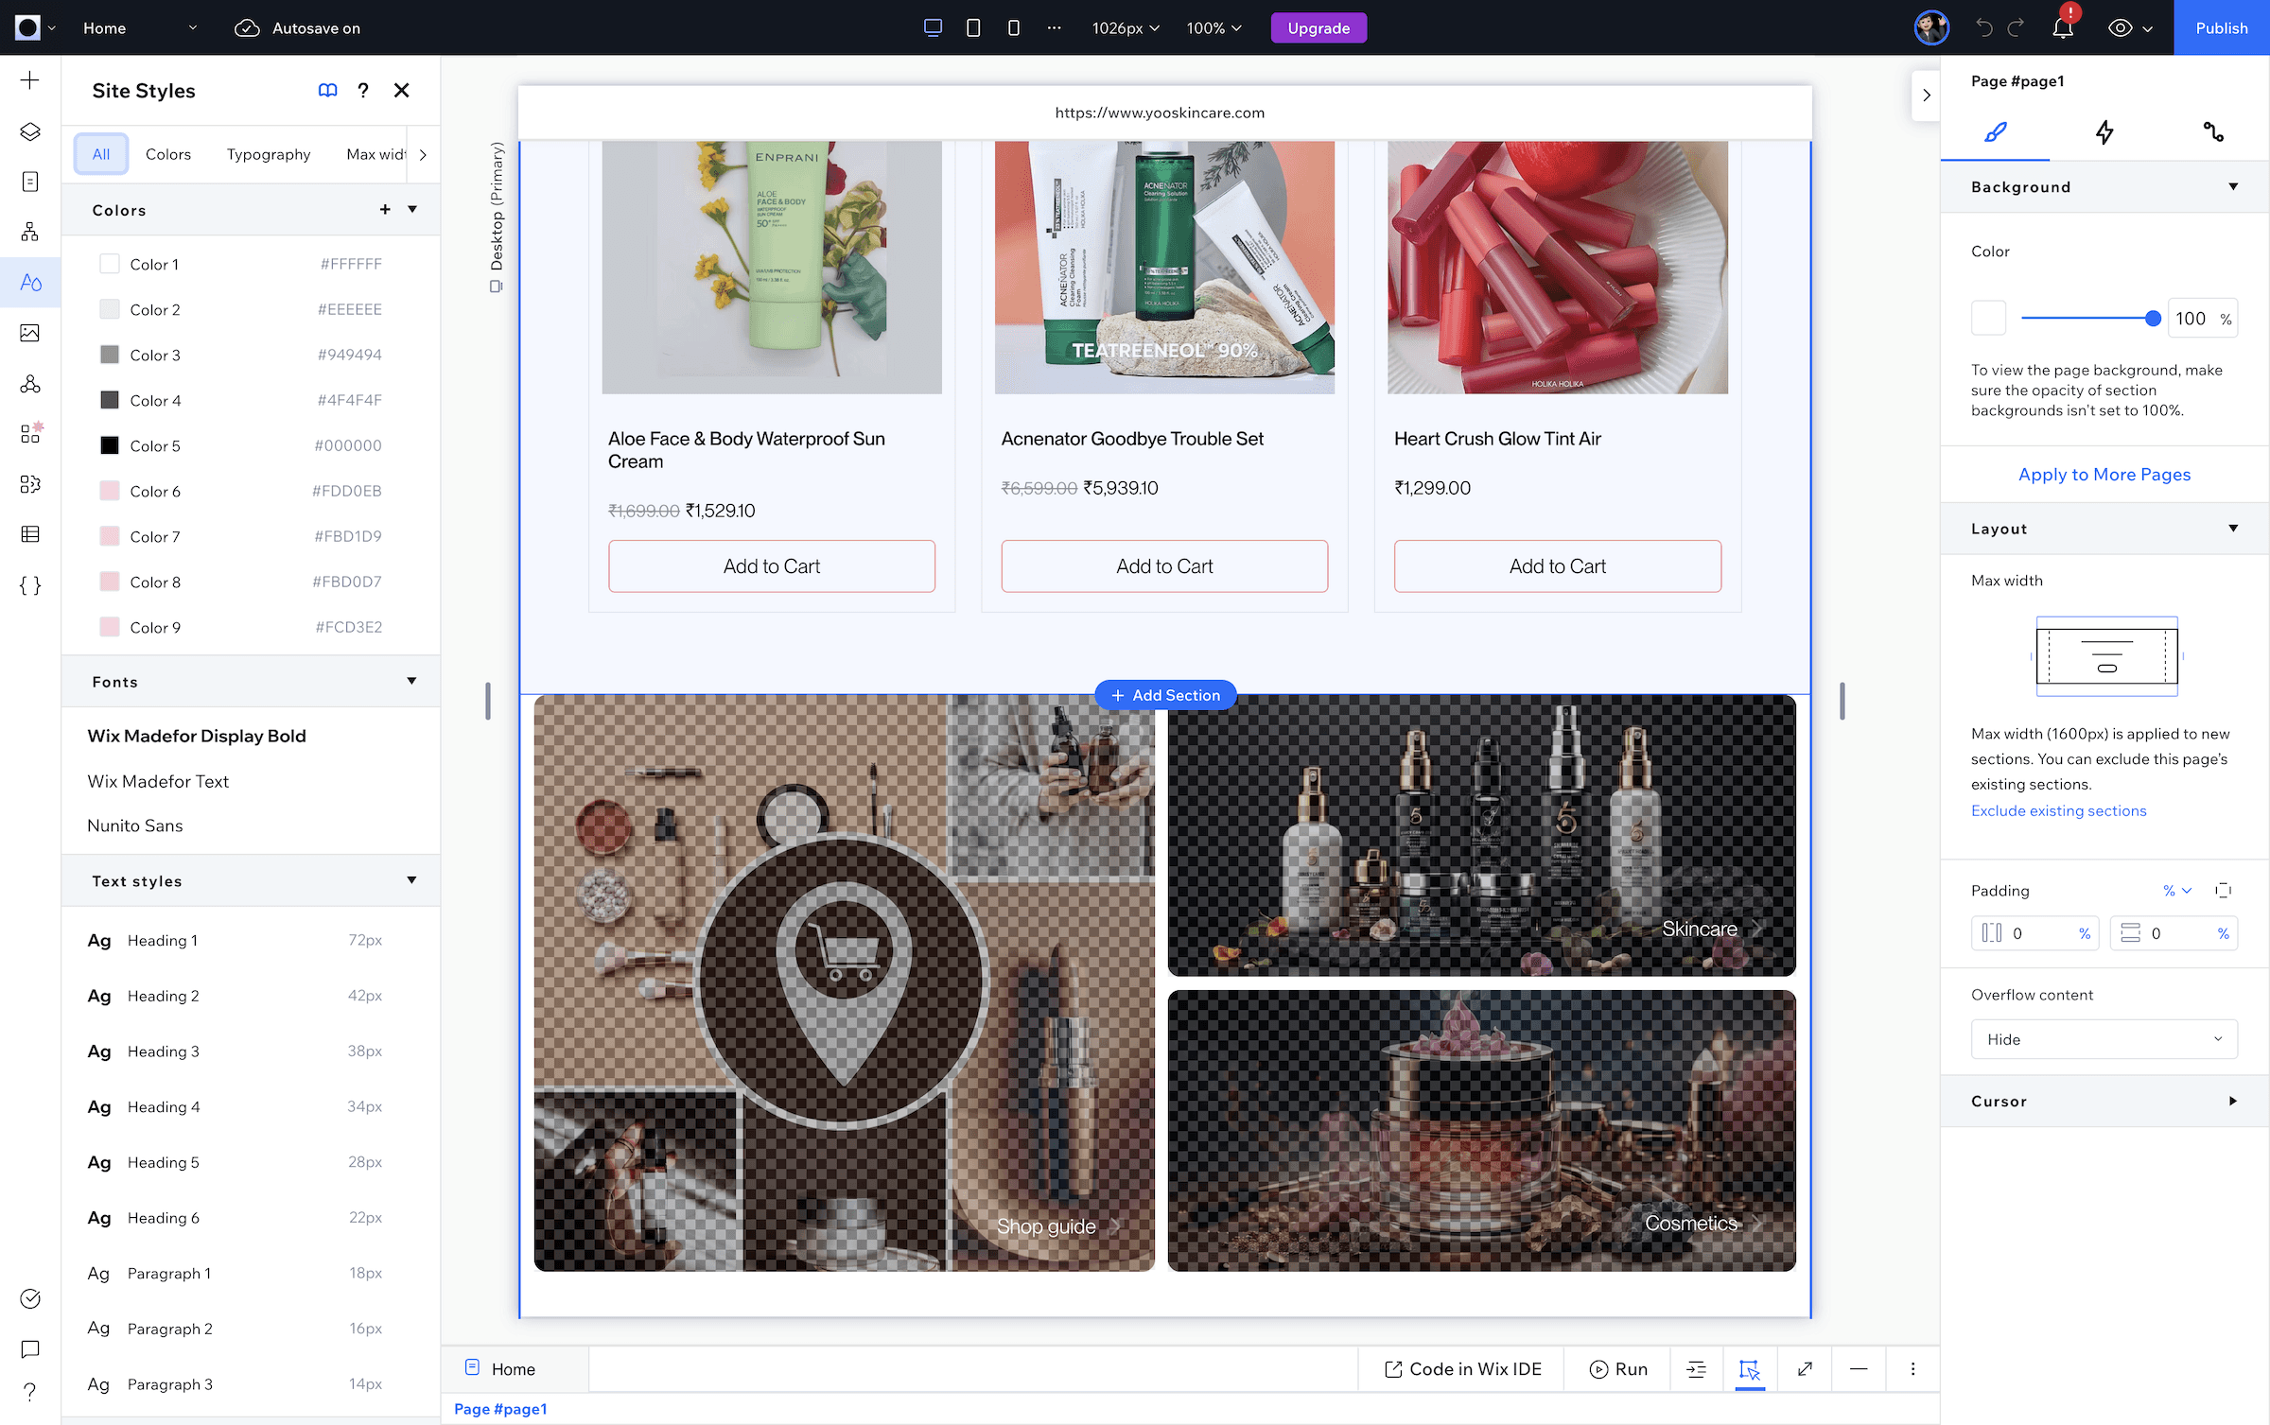The height and width of the screenshot is (1425, 2270).
Task: Click the page background color swatch
Action: (x=1988, y=318)
